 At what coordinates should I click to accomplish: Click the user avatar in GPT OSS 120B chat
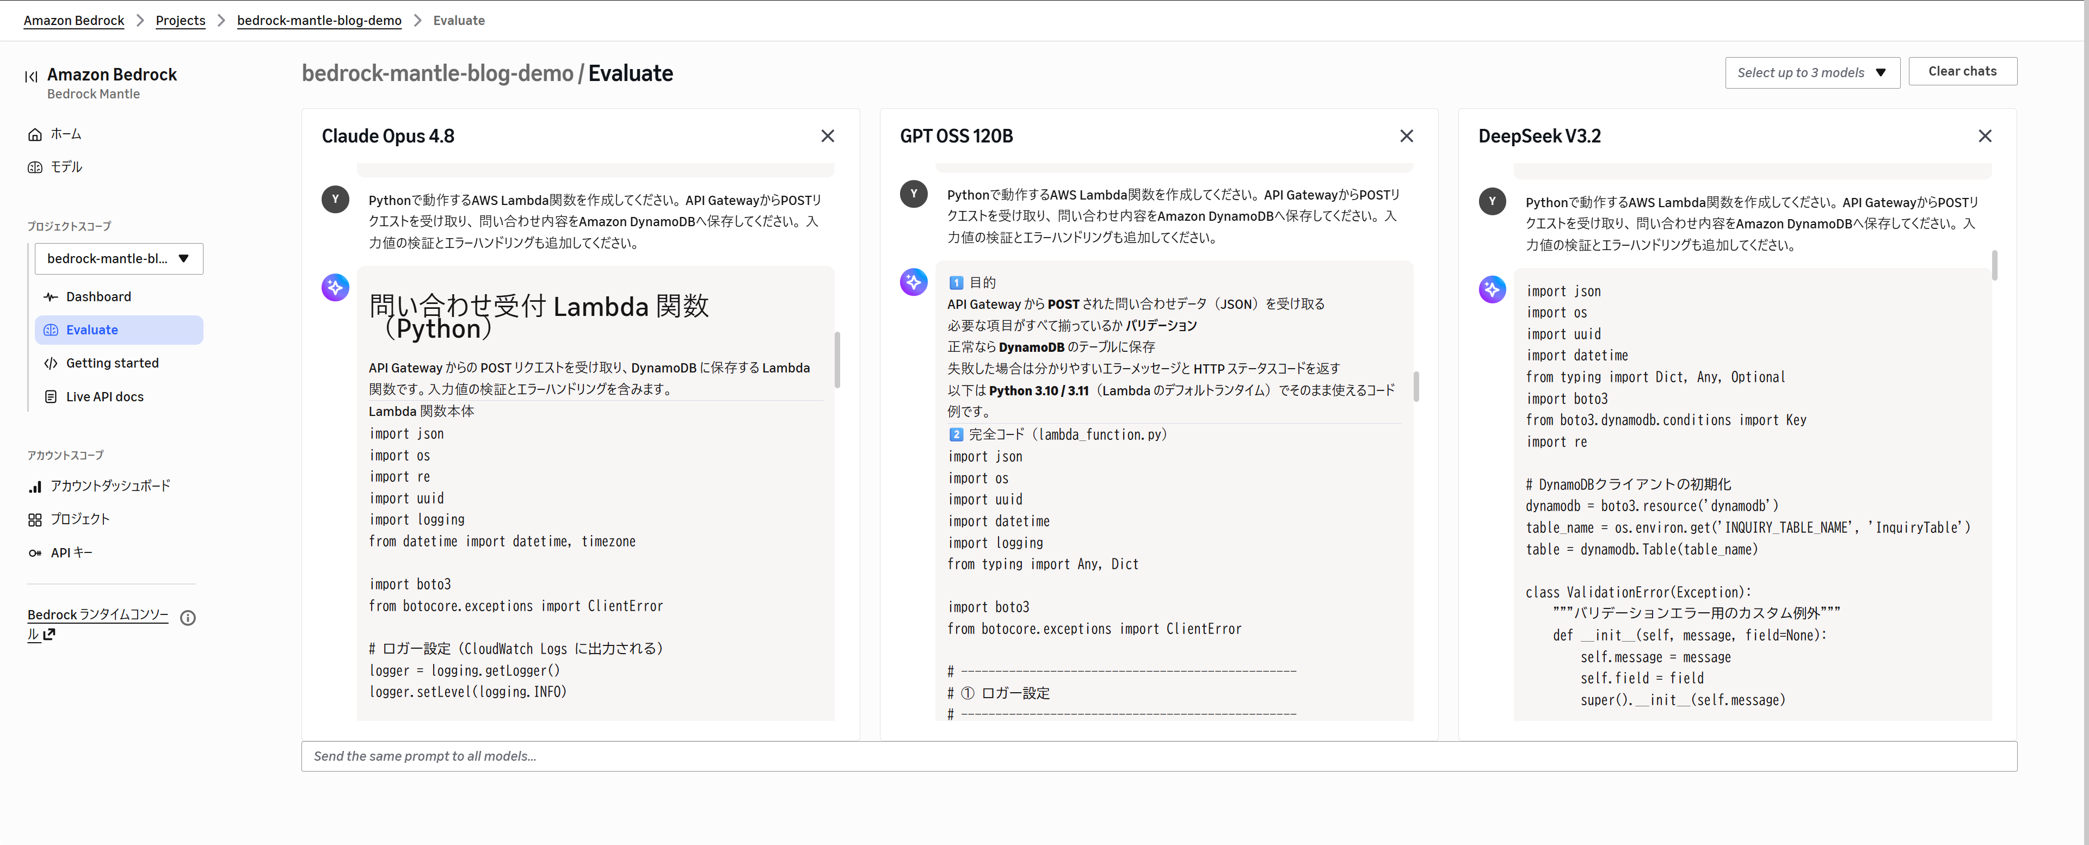pos(914,194)
